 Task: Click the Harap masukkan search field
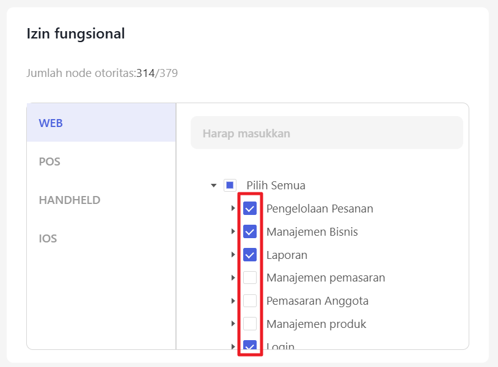[x=326, y=133]
